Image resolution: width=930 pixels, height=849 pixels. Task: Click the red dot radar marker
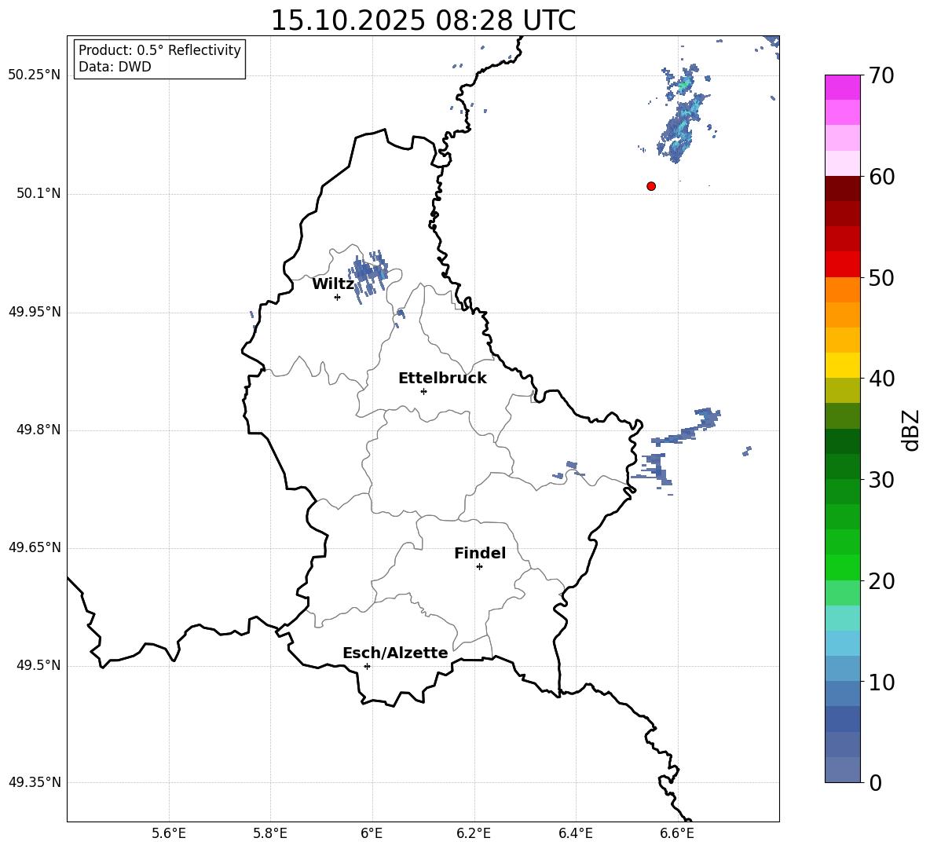651,186
